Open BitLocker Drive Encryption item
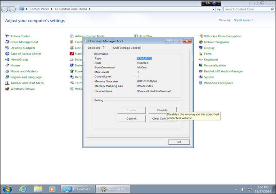276x194 pixels. 222,36
